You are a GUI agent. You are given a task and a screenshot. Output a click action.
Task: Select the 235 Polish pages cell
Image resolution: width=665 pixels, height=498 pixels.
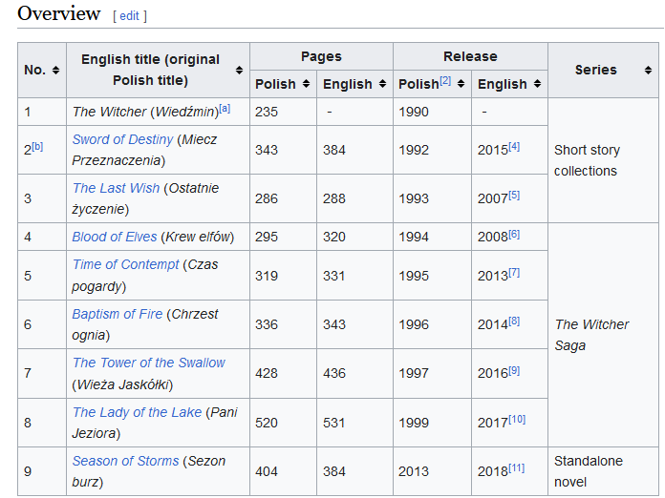pyautogui.click(x=284, y=112)
